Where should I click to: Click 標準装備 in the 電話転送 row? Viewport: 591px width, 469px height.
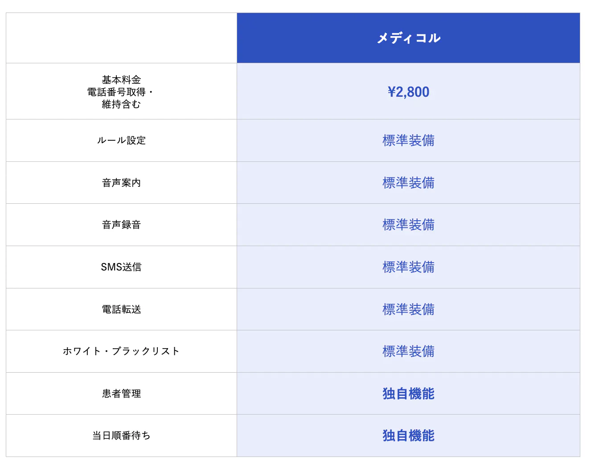(408, 309)
